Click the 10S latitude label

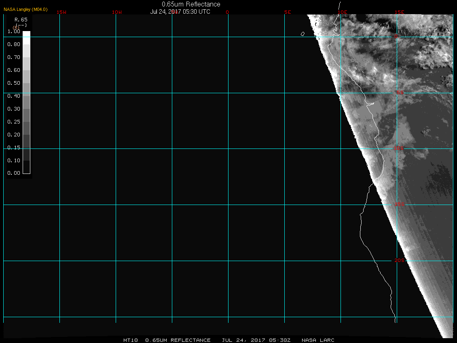tap(399, 148)
